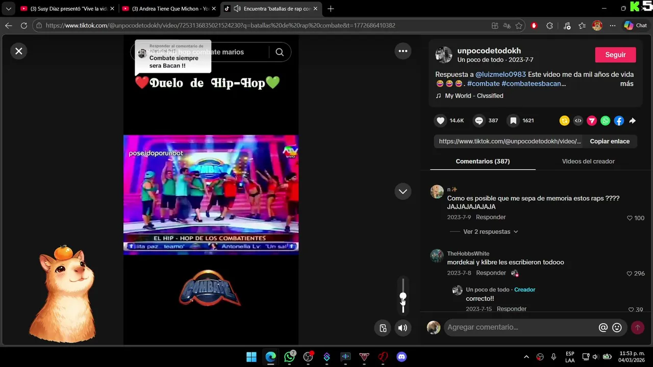Close the TikTok video viewer
The width and height of the screenshot is (653, 367).
(x=19, y=51)
